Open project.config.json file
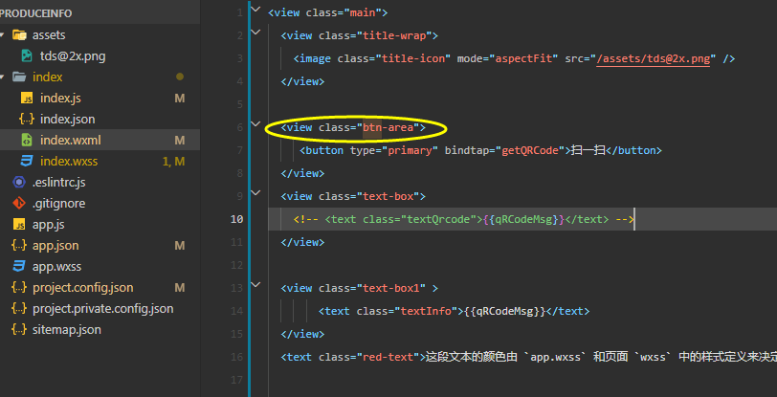The height and width of the screenshot is (397, 777). point(82,288)
